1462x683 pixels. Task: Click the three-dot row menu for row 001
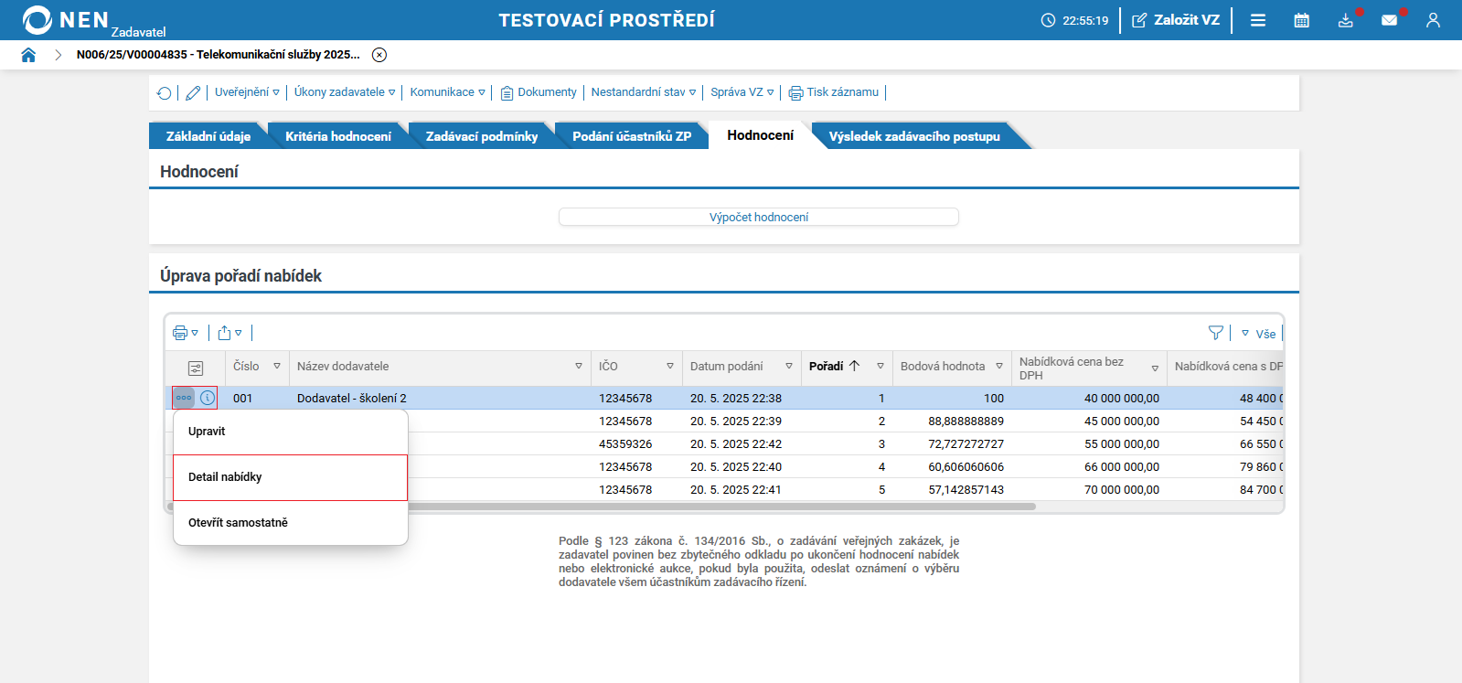pos(184,398)
